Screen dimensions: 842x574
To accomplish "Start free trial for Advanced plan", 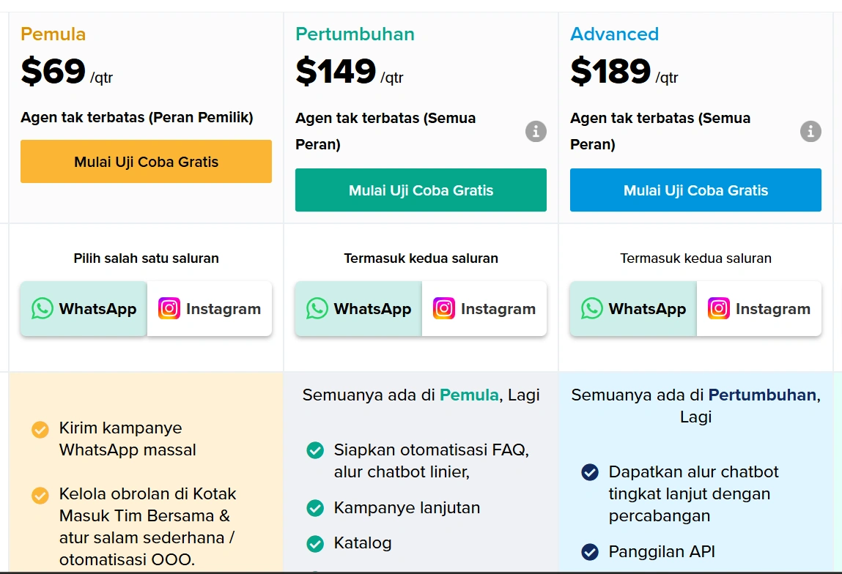I will (x=695, y=190).
